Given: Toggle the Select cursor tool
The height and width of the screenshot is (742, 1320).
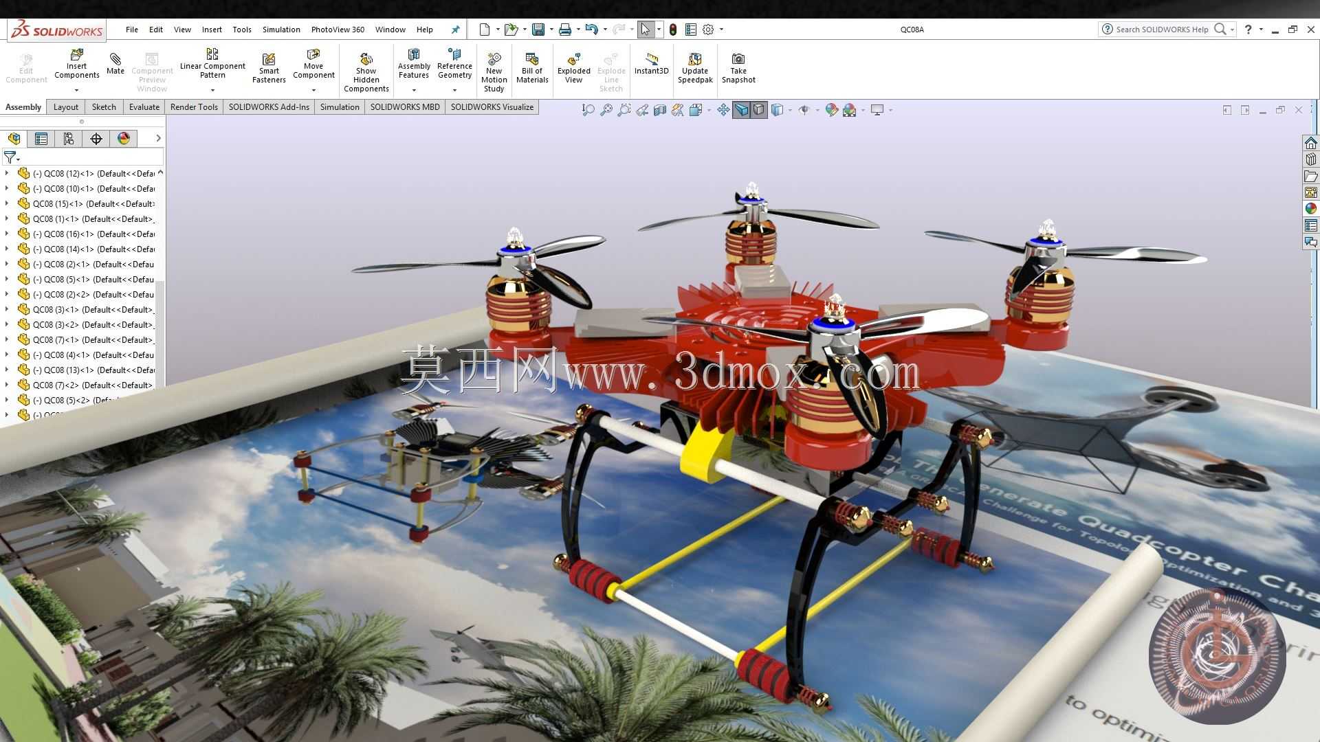Looking at the screenshot, I should (645, 30).
